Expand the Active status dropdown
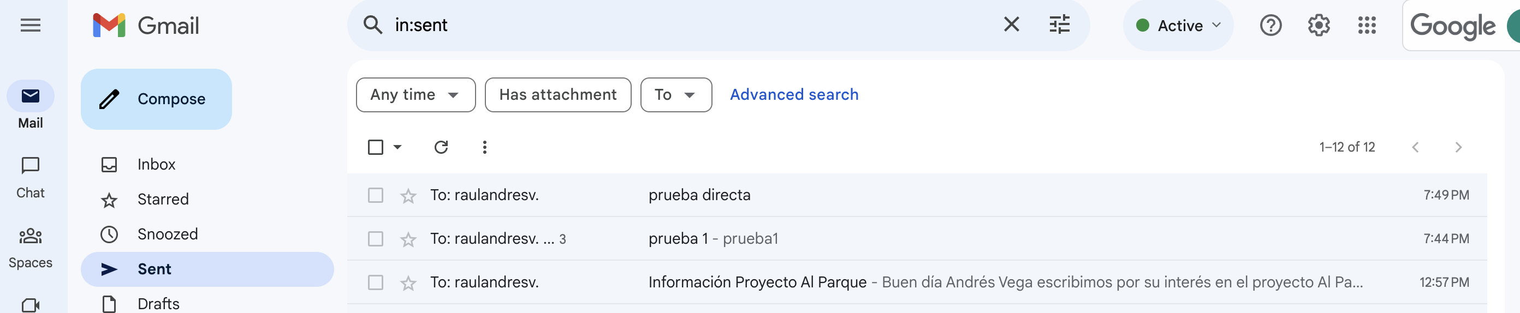The width and height of the screenshot is (1520, 313). tap(1178, 25)
